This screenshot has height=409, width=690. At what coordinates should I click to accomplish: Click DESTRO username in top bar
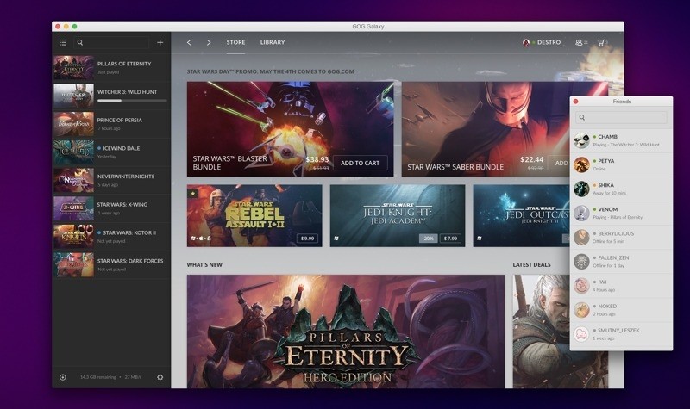click(x=549, y=42)
